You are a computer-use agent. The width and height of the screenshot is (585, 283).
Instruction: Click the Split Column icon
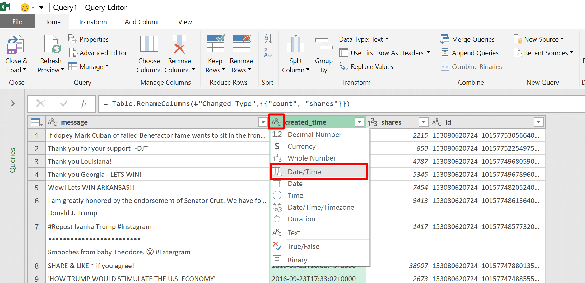tap(295, 44)
